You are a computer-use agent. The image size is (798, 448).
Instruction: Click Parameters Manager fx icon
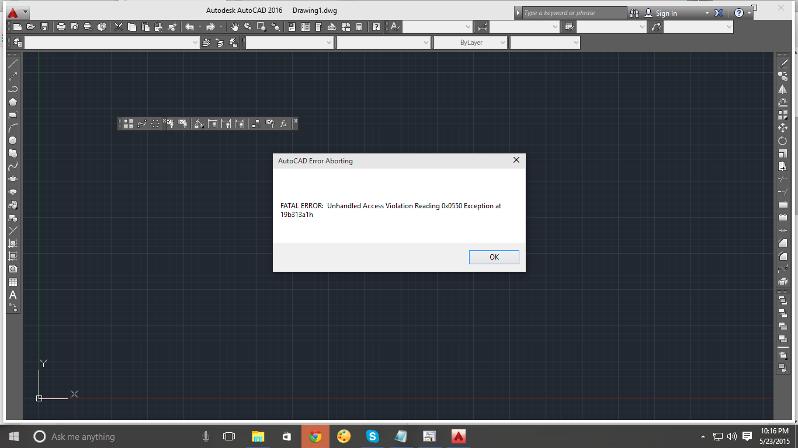(283, 124)
